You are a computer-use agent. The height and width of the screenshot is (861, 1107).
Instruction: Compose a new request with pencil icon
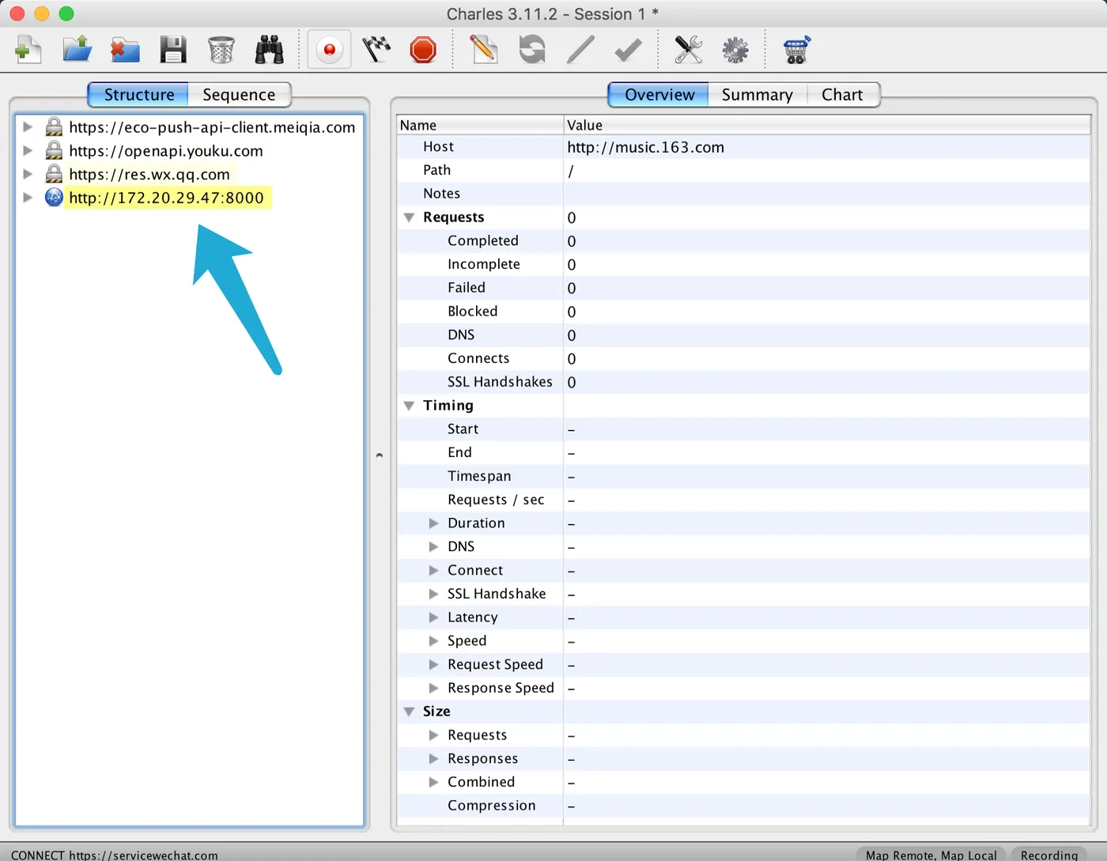[483, 50]
